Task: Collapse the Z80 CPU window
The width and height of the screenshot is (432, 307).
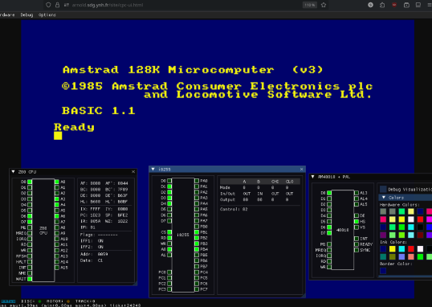Action: (x=13, y=171)
